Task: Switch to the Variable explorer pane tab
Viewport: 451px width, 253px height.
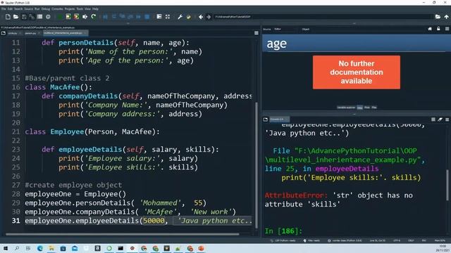Action: click(346, 108)
